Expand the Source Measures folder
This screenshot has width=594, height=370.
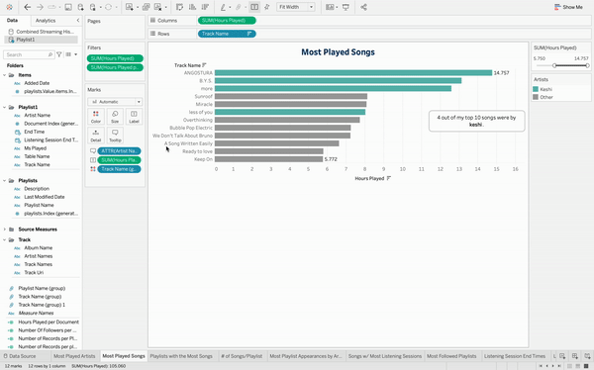tap(5, 230)
